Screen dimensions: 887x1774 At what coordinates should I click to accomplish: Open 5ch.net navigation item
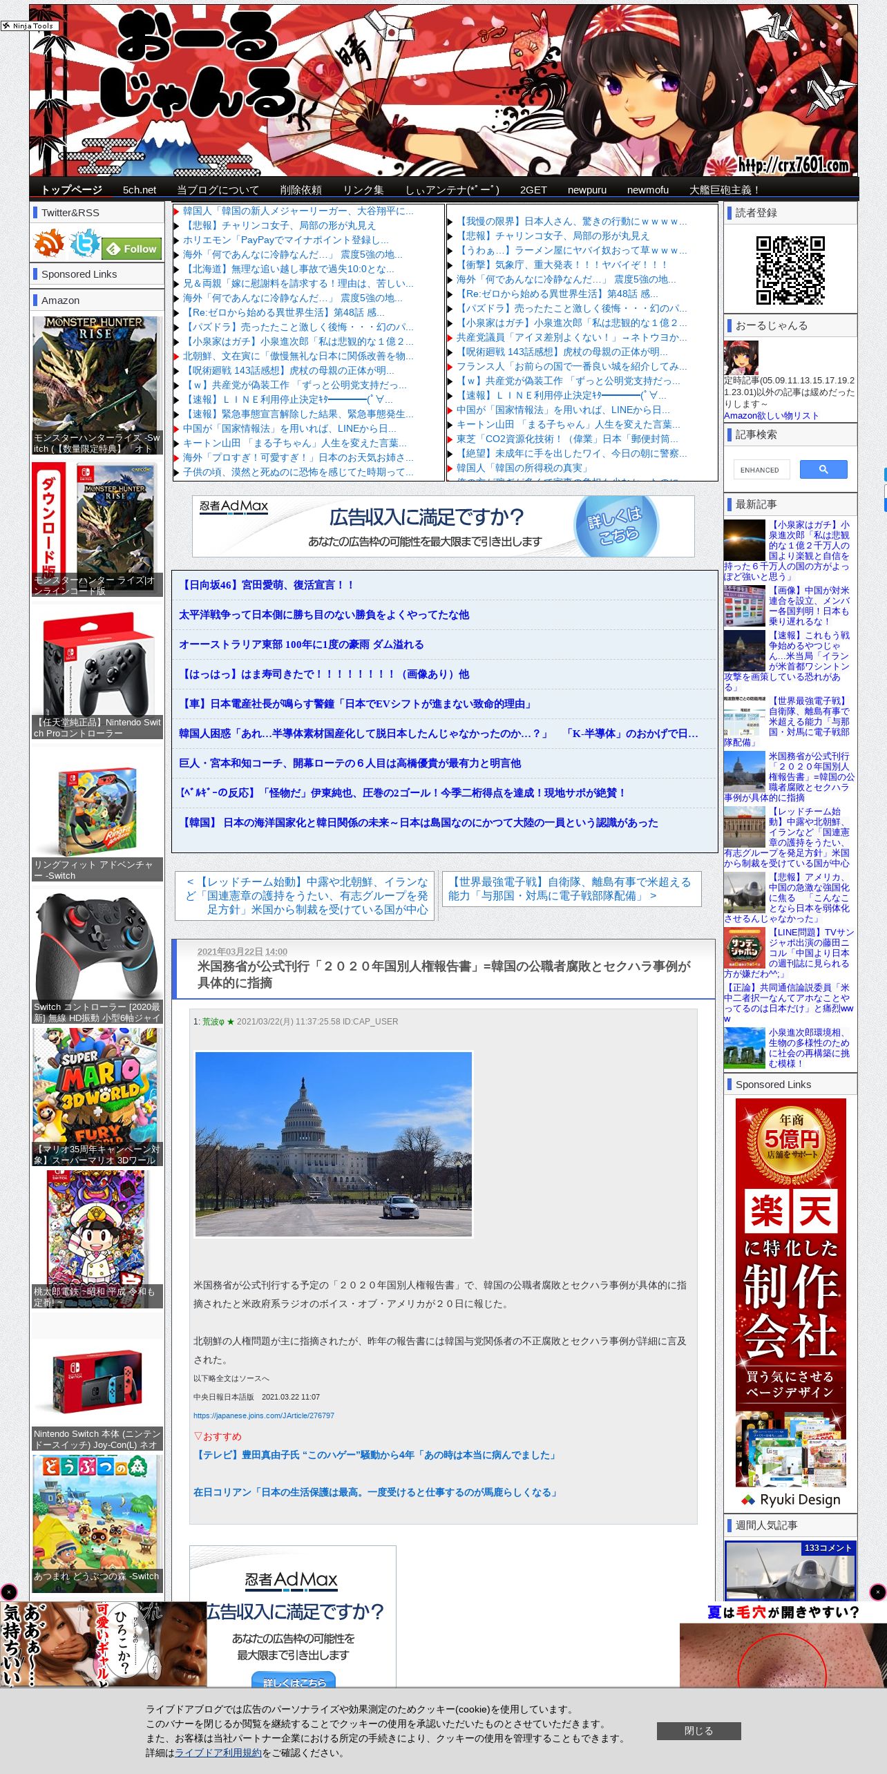point(140,190)
